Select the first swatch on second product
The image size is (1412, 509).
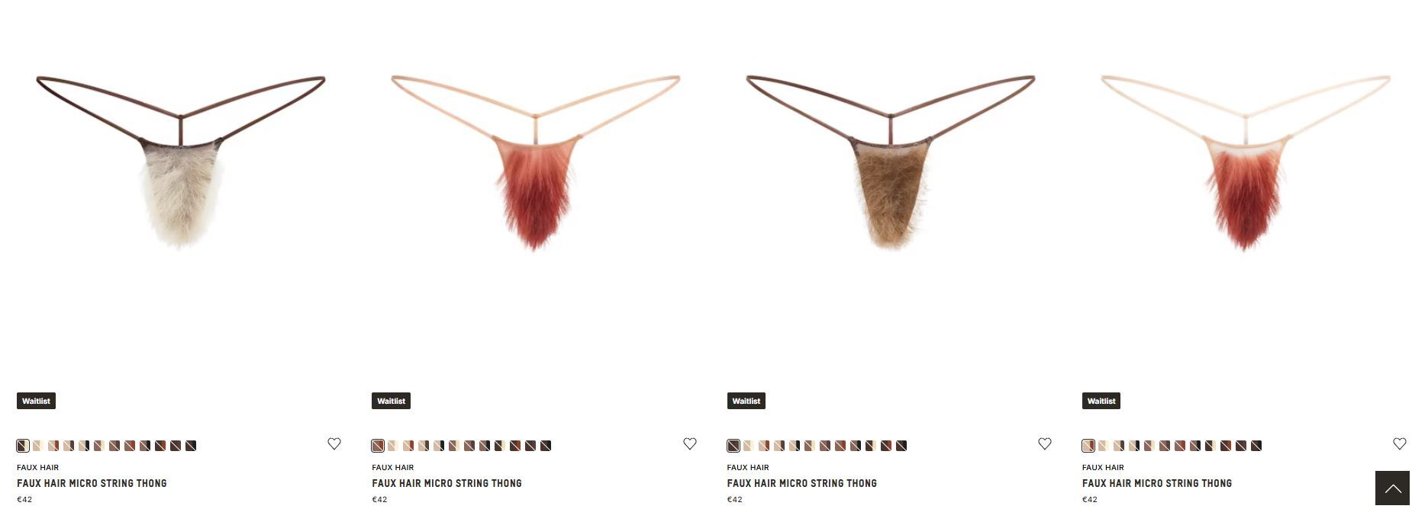(x=378, y=446)
